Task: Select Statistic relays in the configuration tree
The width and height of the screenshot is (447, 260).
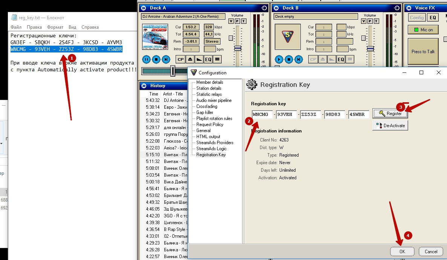Action: pos(209,94)
